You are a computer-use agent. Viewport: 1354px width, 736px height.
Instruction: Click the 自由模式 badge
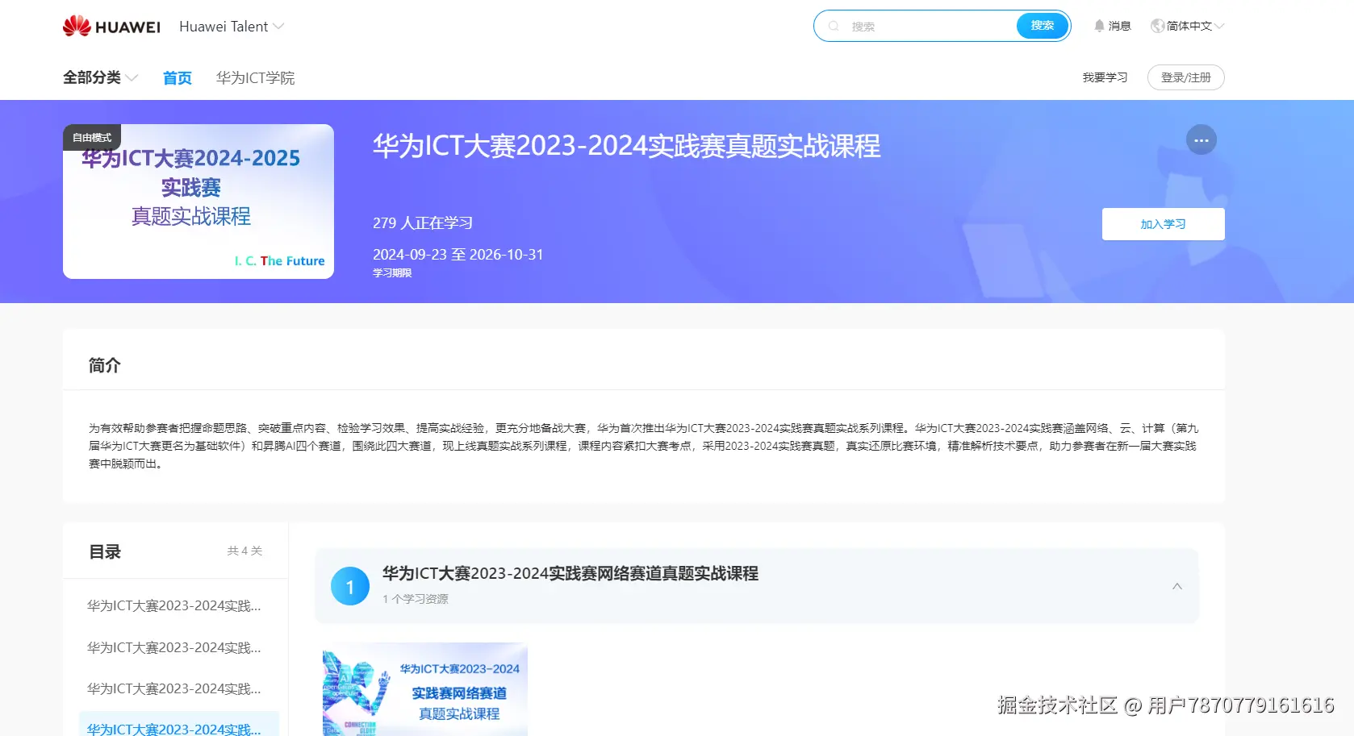[x=92, y=138]
